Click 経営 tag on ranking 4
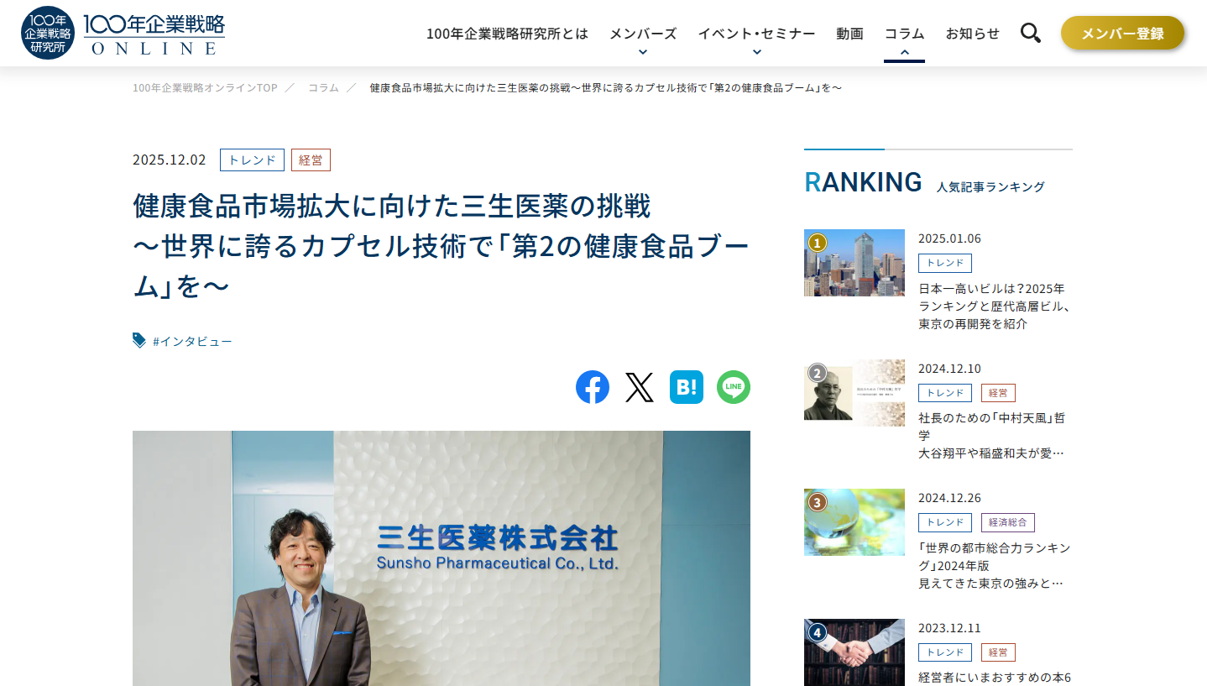The height and width of the screenshot is (686, 1207). pos(998,652)
